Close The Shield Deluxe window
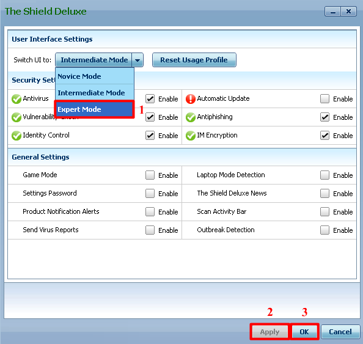The height and width of the screenshot is (344, 363). coord(349,12)
